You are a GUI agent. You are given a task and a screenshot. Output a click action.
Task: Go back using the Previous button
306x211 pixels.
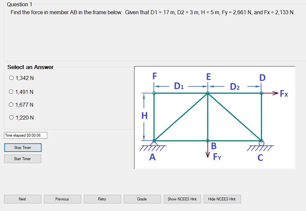coord(62,199)
